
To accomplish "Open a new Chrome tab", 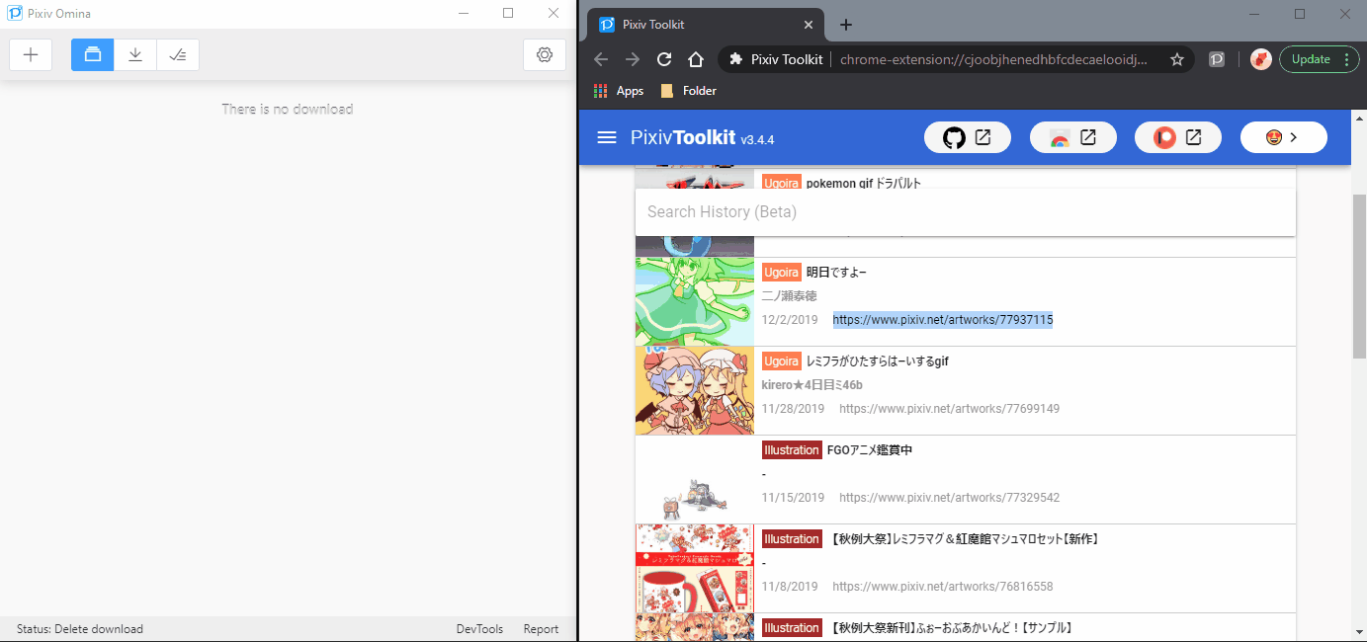I will coord(846,25).
